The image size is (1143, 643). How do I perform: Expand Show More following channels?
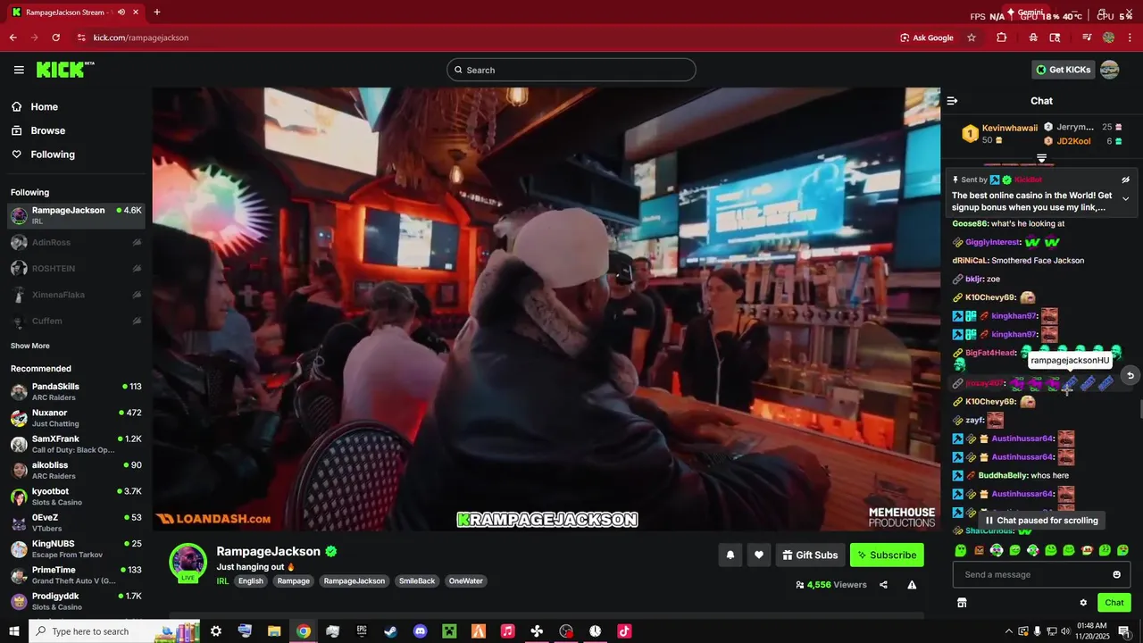pyautogui.click(x=30, y=346)
